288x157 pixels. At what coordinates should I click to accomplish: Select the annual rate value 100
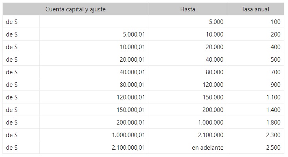[256, 22]
